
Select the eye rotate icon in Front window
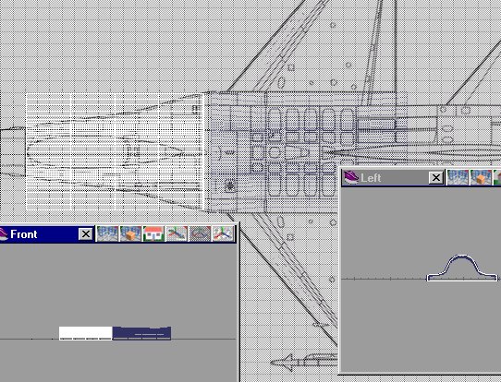[x=200, y=234]
